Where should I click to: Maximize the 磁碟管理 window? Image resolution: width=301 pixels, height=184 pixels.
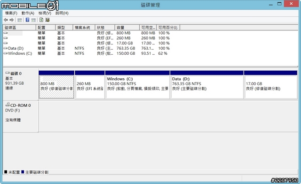(279, 4)
